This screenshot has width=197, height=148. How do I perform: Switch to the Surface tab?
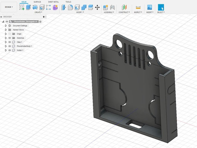(x=37, y=2)
